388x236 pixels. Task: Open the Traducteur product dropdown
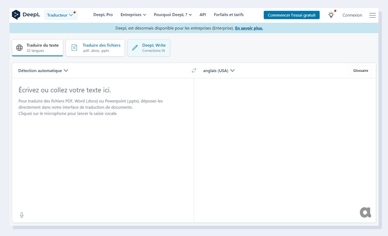pos(61,15)
